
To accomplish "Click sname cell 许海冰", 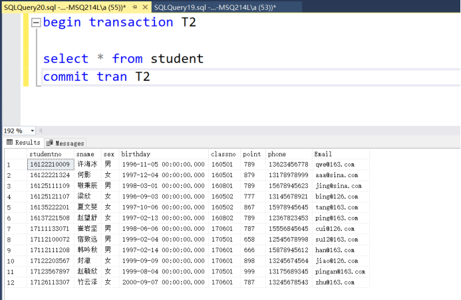I will click(88, 165).
